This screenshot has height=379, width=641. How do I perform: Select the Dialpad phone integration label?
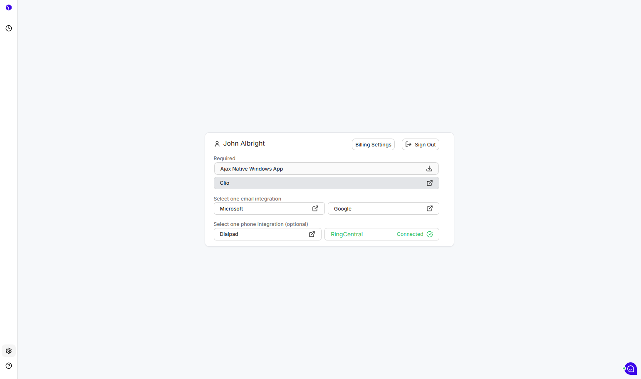pos(229,234)
